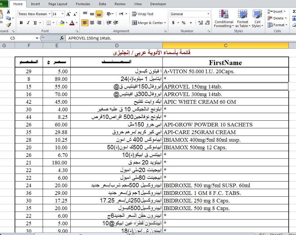Switch to Page Layout tab
This screenshot has height=235, width=296.
coord(58,4)
